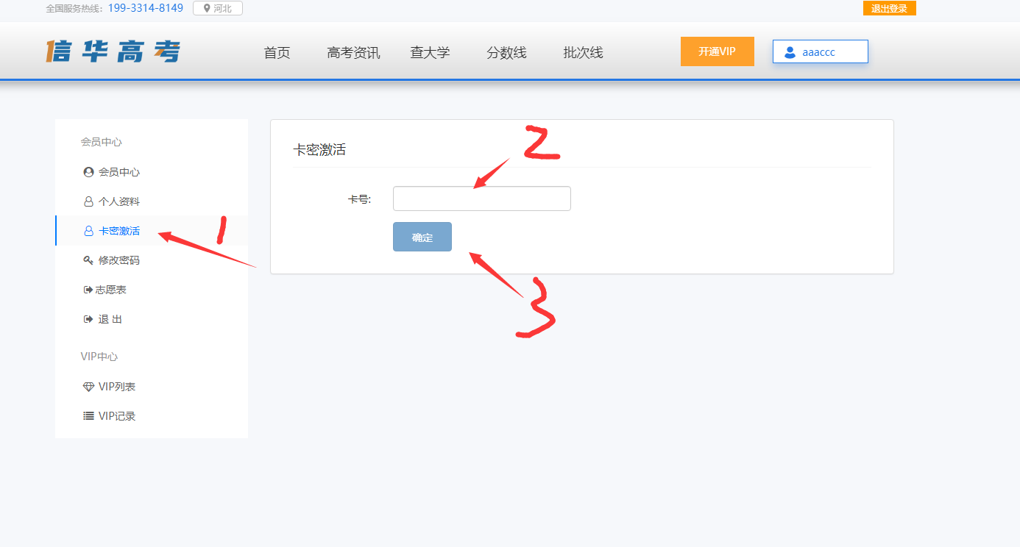Click the 全国服务热线 label text
1020x547 pixels.
point(76,9)
